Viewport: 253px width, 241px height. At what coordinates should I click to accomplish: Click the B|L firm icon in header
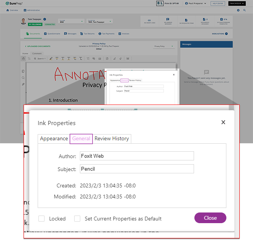pos(160,3)
